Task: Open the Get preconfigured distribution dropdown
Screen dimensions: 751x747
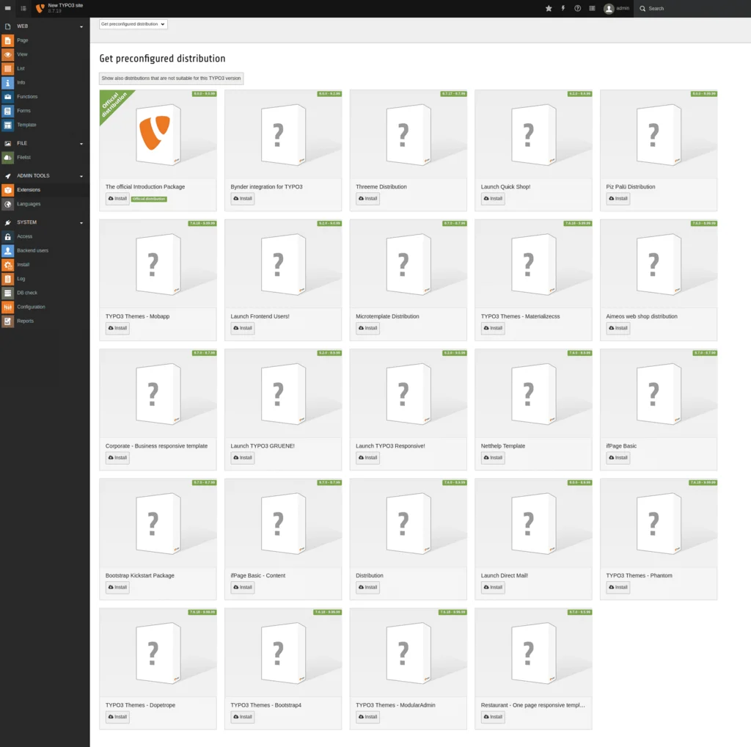Action: click(x=133, y=23)
